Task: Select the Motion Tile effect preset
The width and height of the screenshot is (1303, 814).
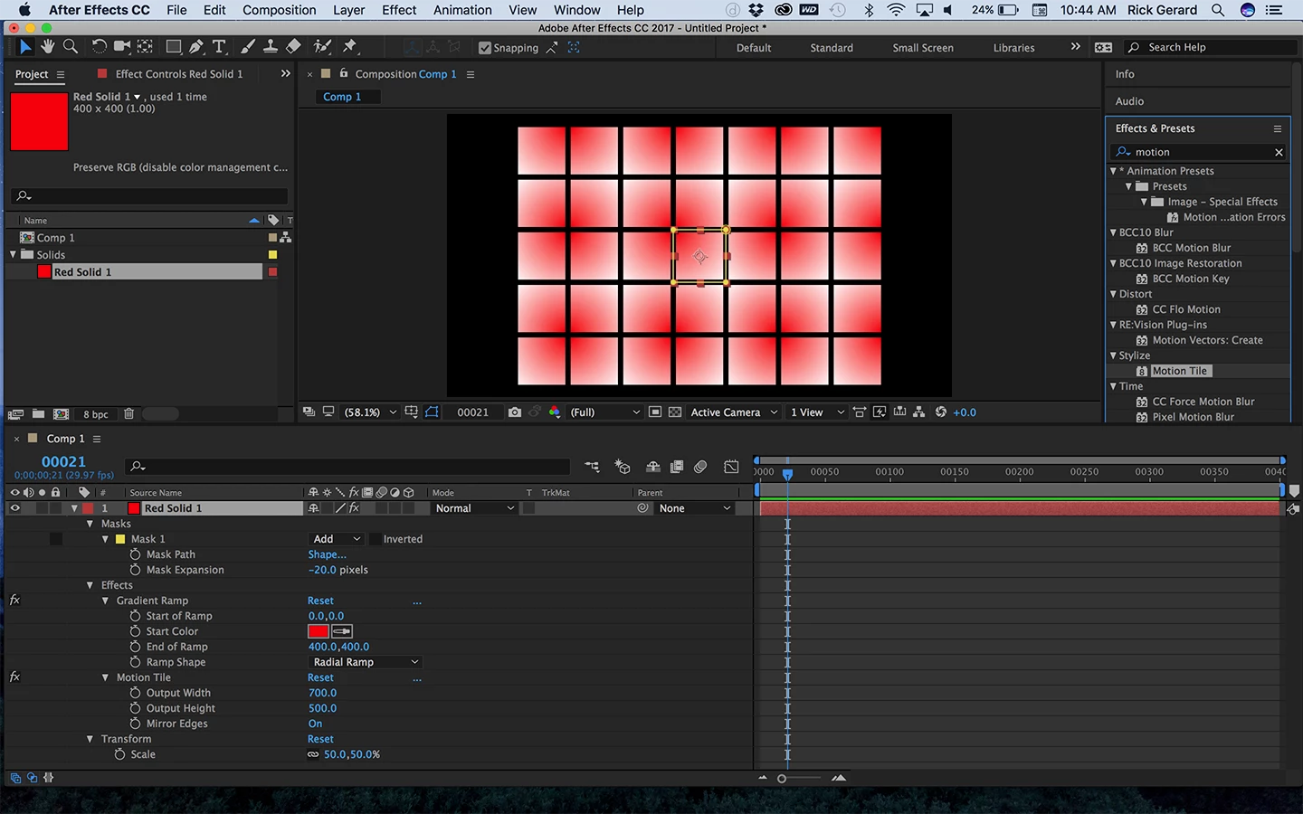Action: click(1179, 371)
